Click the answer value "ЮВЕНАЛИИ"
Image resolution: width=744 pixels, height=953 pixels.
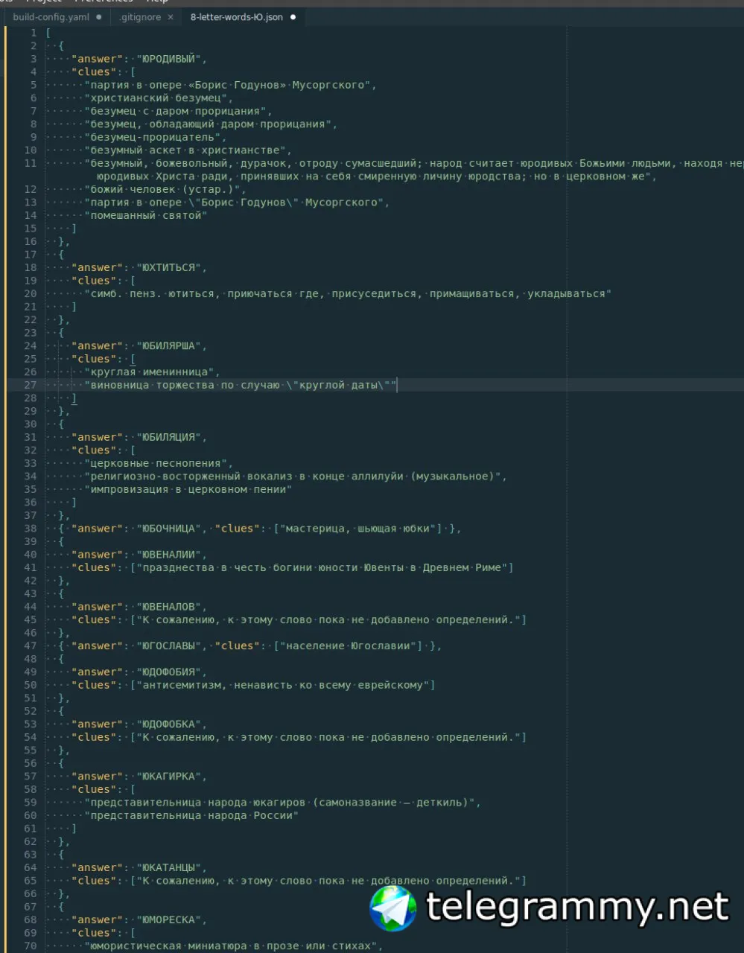pos(168,554)
